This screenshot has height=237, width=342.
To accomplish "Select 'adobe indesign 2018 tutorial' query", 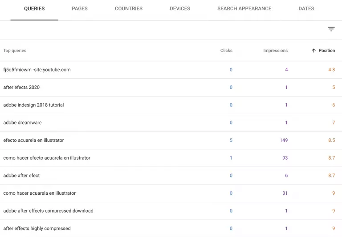I will click(x=33, y=105).
